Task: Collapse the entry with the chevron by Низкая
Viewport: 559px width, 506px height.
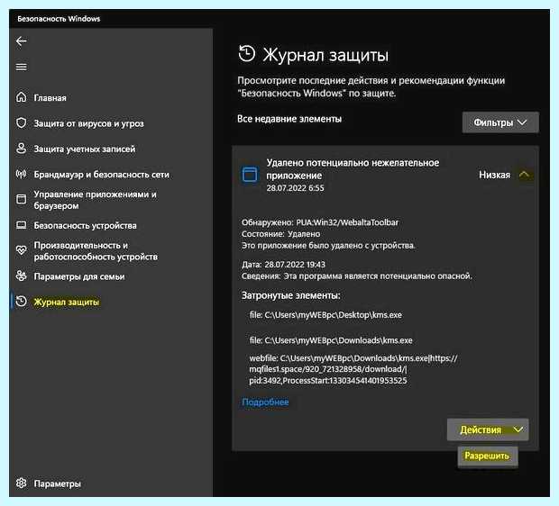Action: tap(524, 175)
